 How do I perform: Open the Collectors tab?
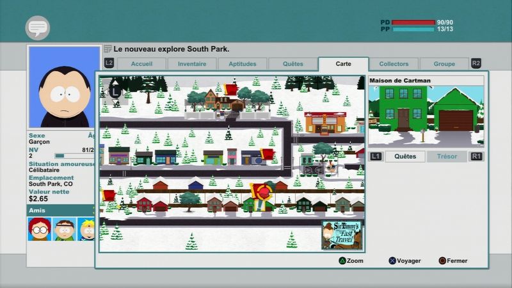pos(394,64)
